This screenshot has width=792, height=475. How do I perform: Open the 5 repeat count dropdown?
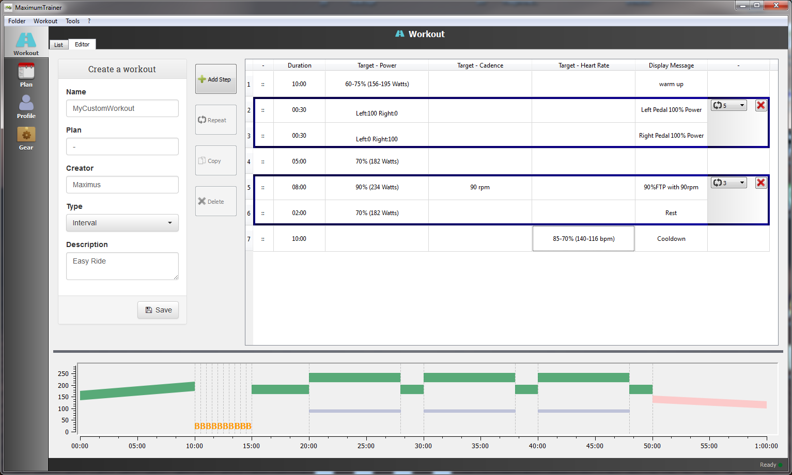tap(729, 105)
